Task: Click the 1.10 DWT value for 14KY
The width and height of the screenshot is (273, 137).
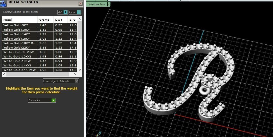Action: (59, 34)
